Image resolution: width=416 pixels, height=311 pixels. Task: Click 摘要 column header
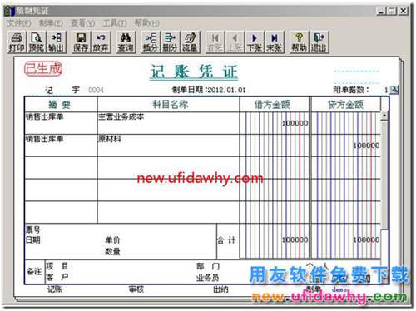pos(61,105)
